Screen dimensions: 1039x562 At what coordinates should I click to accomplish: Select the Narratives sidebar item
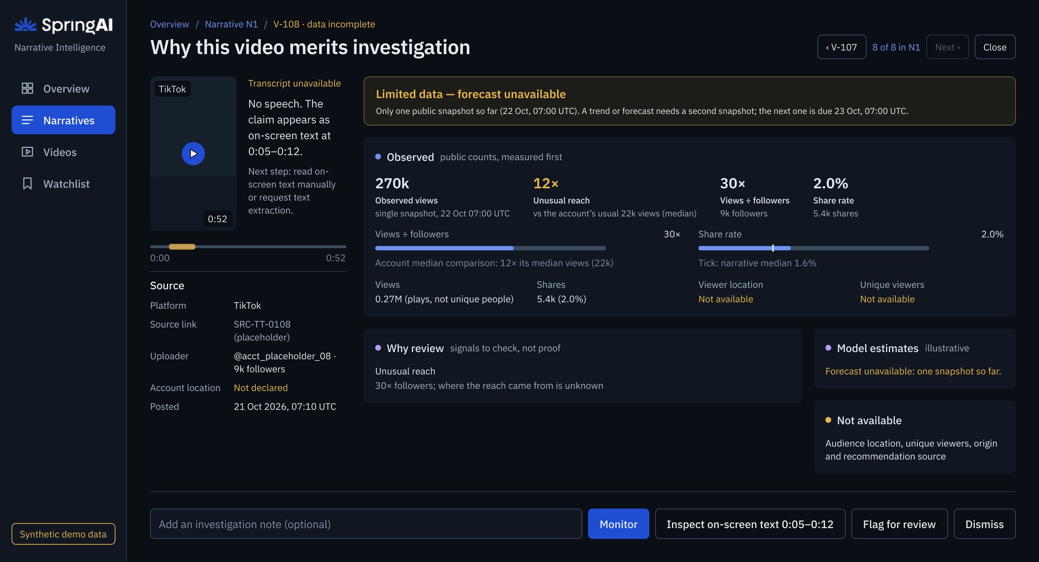click(63, 120)
